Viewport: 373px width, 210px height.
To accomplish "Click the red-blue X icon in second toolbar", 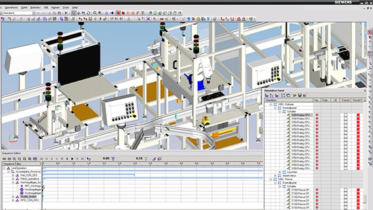I will point(148,19).
